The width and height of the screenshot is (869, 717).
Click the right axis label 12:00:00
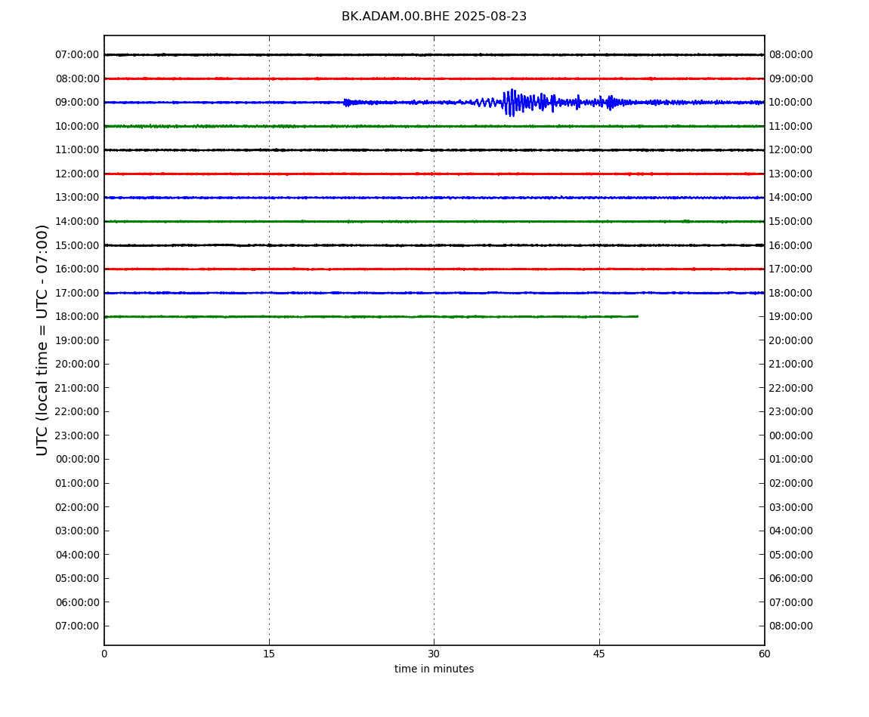(x=791, y=150)
